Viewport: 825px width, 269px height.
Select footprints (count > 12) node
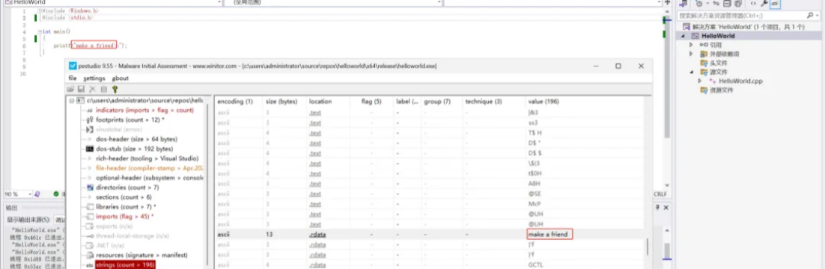pyautogui.click(x=130, y=120)
